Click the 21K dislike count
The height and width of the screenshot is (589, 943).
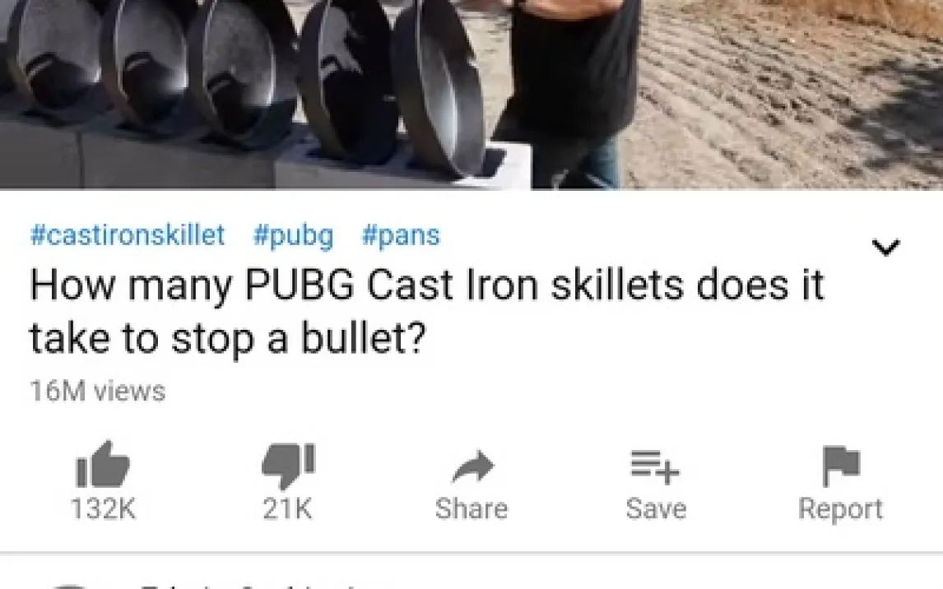[x=287, y=509]
